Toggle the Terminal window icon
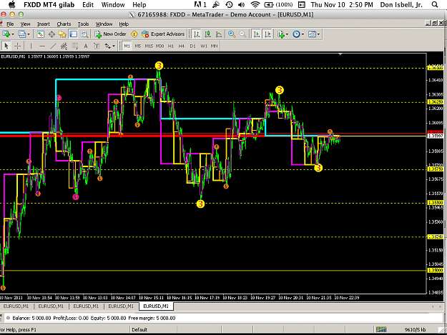The image size is (447, 335). (x=73, y=34)
